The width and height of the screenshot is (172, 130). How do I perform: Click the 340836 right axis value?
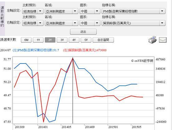(x=160, y=69)
